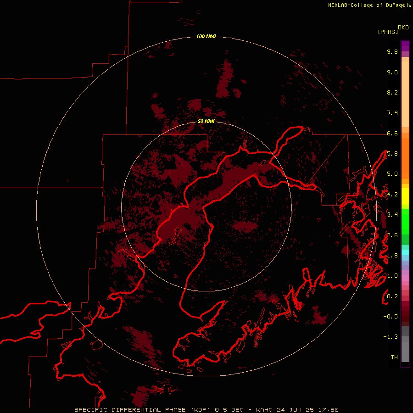Click the 0.2 legend value
Viewport: 413px width, 413px height.
[392, 296]
